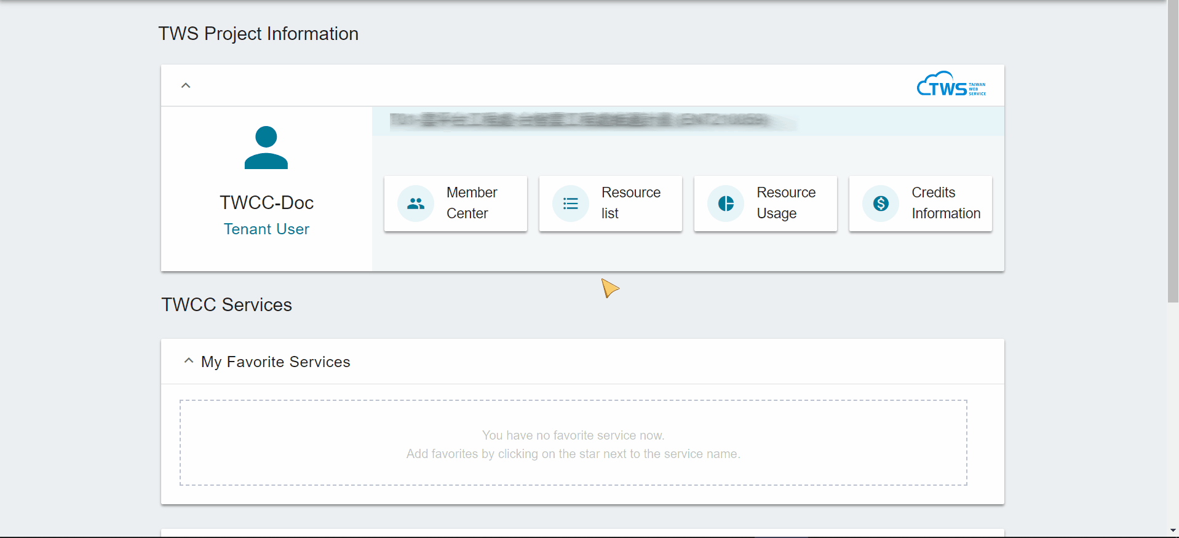The height and width of the screenshot is (538, 1179).
Task: Click the TWS Taiwan Web Service logo
Action: (951, 84)
